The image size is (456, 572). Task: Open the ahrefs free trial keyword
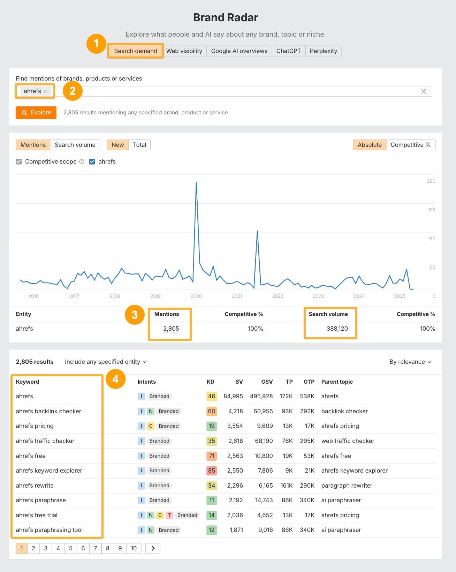point(37,515)
